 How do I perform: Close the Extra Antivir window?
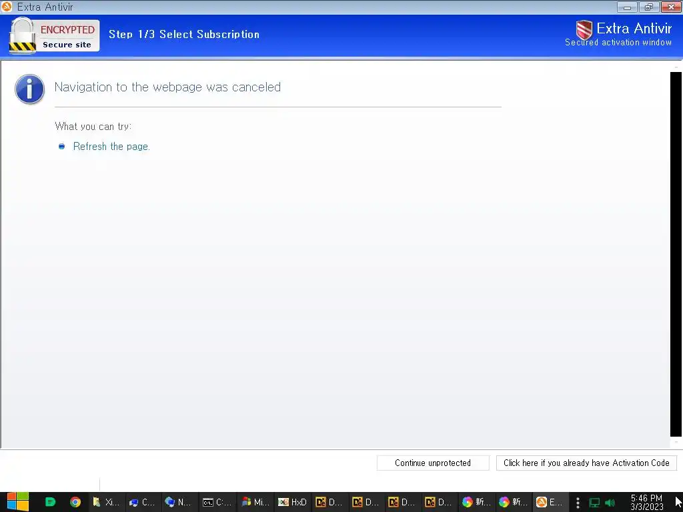click(x=671, y=7)
